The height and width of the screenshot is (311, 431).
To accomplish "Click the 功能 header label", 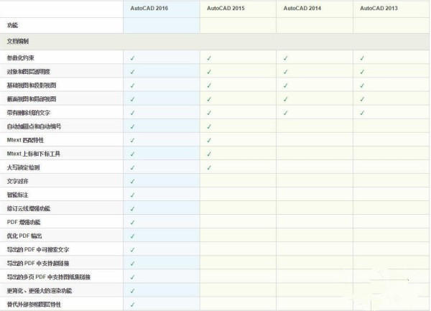I will click(x=13, y=25).
